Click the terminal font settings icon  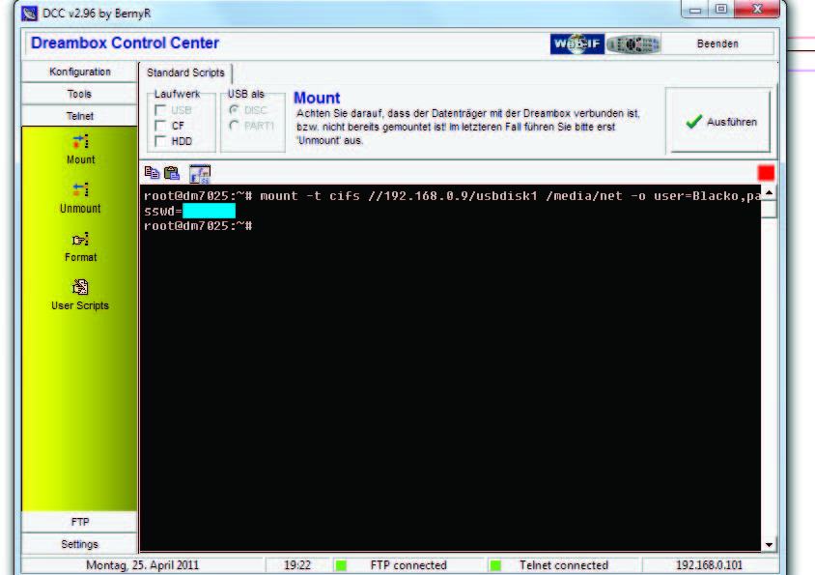(x=199, y=174)
